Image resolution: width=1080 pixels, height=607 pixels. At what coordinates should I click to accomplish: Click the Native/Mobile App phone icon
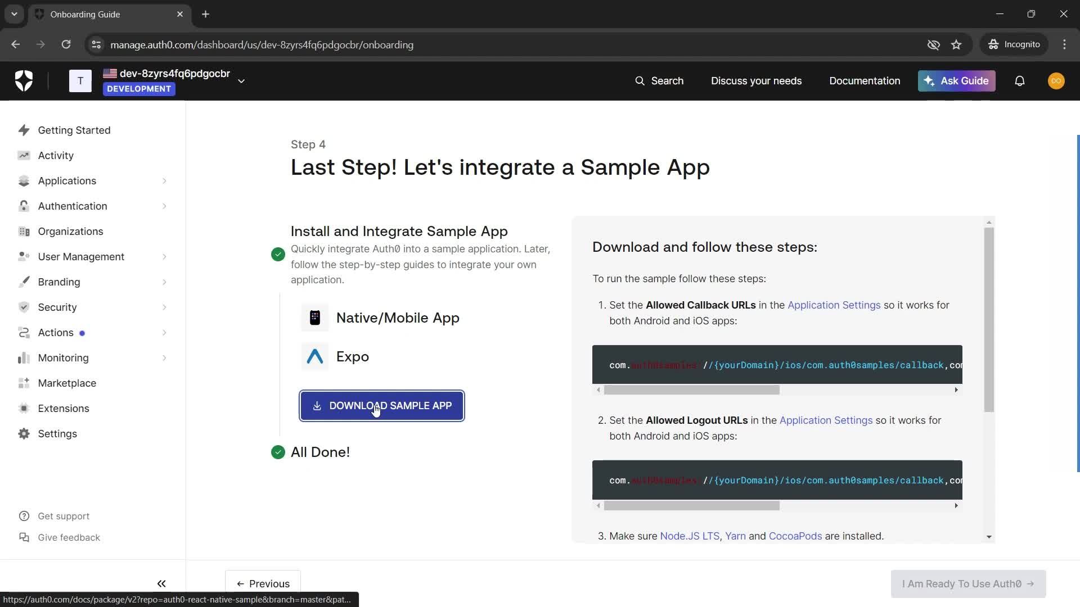point(315,318)
